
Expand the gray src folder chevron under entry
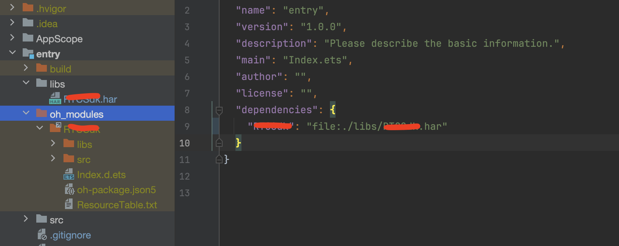(26, 218)
